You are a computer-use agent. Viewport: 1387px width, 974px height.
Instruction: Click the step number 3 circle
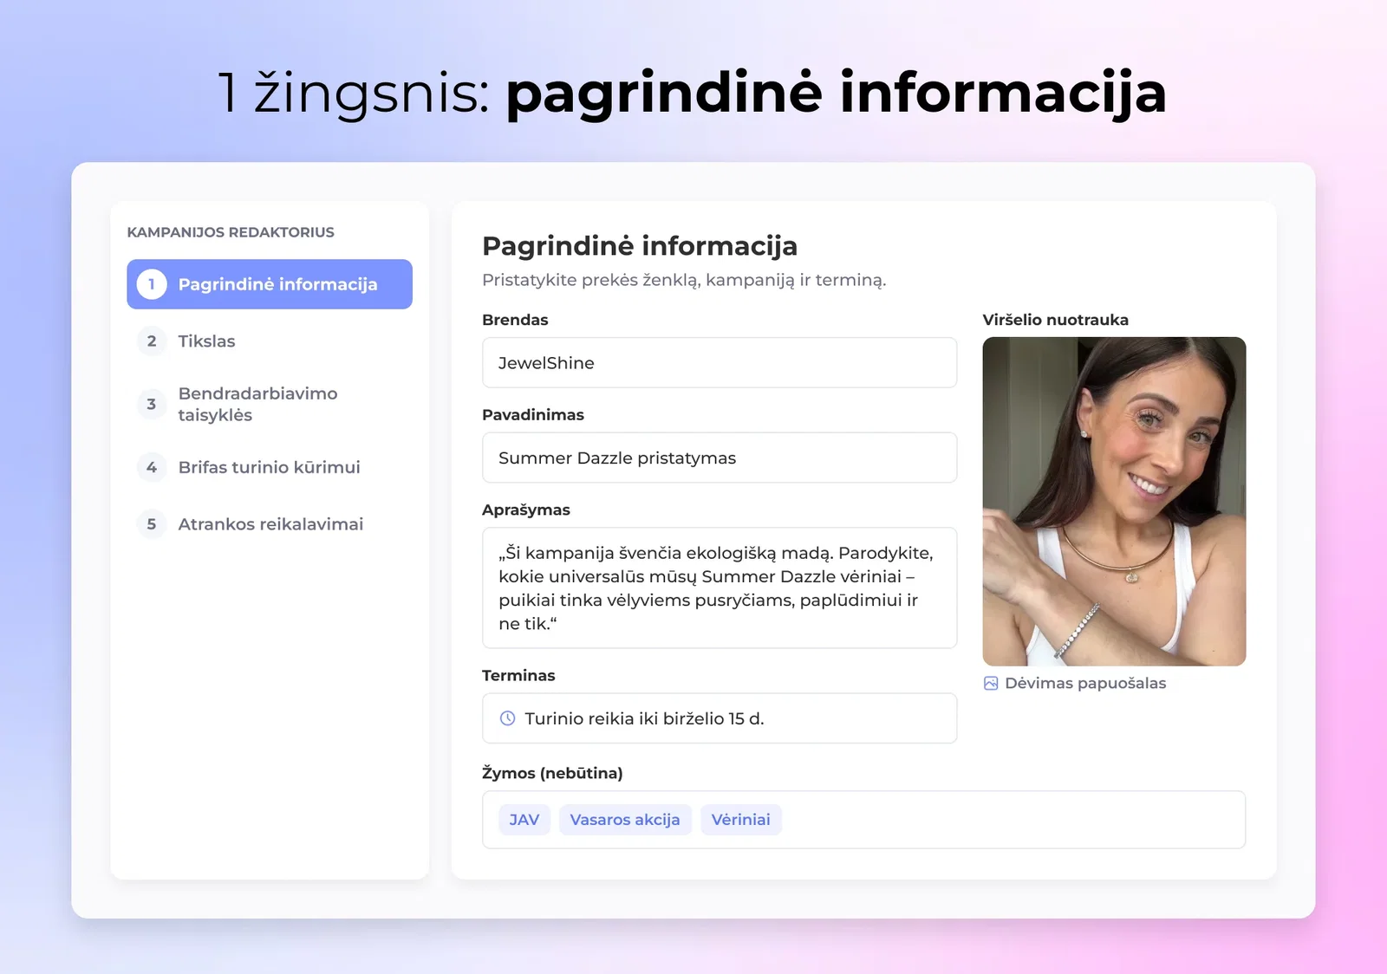coord(152,404)
